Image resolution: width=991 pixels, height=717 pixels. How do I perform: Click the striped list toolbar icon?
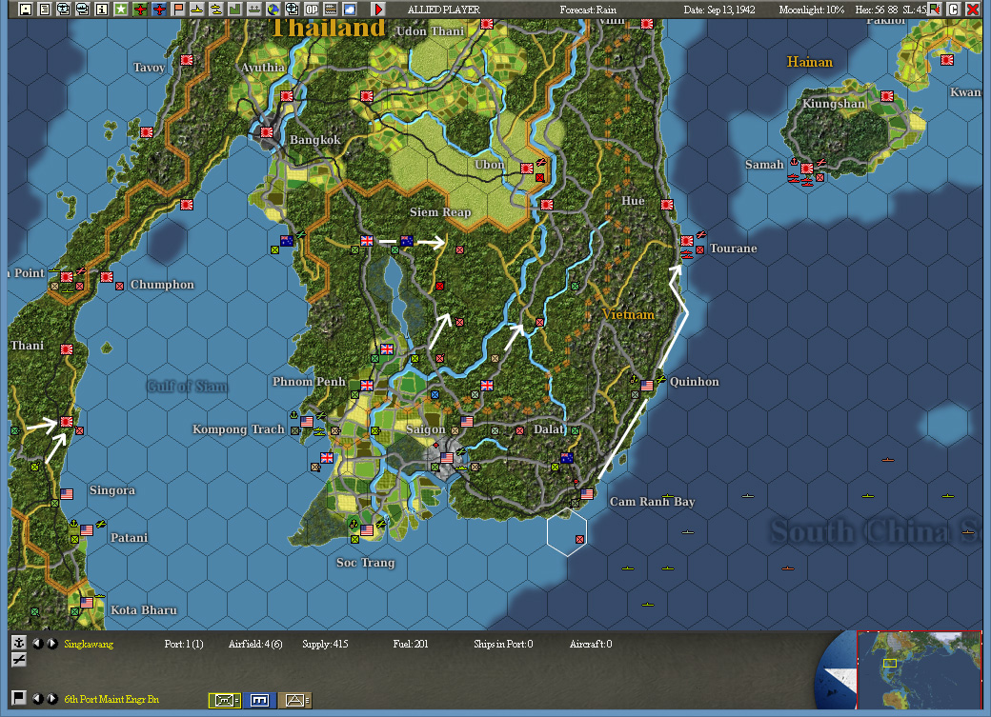pyautogui.click(x=331, y=9)
